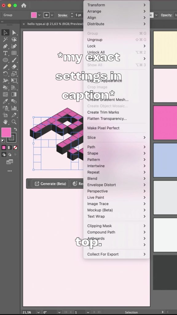
Task: Open artboard navigation dropdown
Action: click(88, 313)
